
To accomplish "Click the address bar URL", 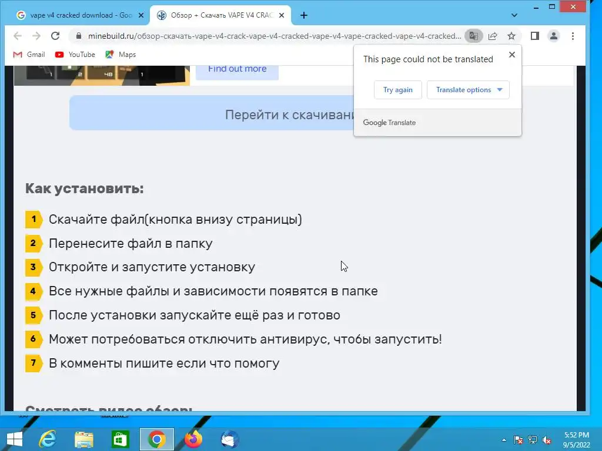I will pos(275,36).
